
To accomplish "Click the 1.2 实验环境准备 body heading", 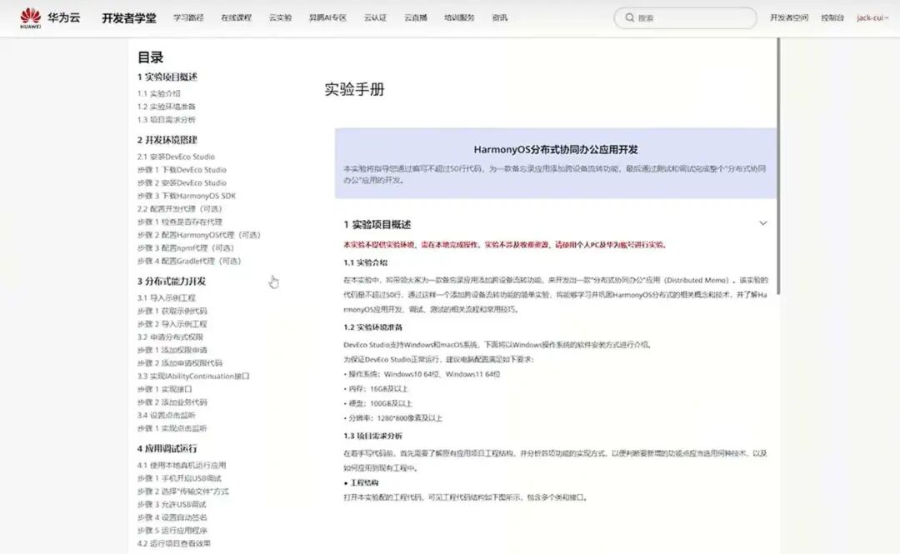I will (373, 327).
